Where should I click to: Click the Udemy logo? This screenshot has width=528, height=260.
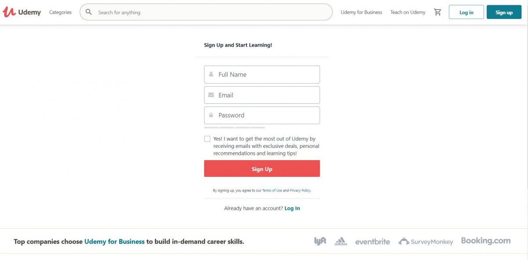click(22, 12)
